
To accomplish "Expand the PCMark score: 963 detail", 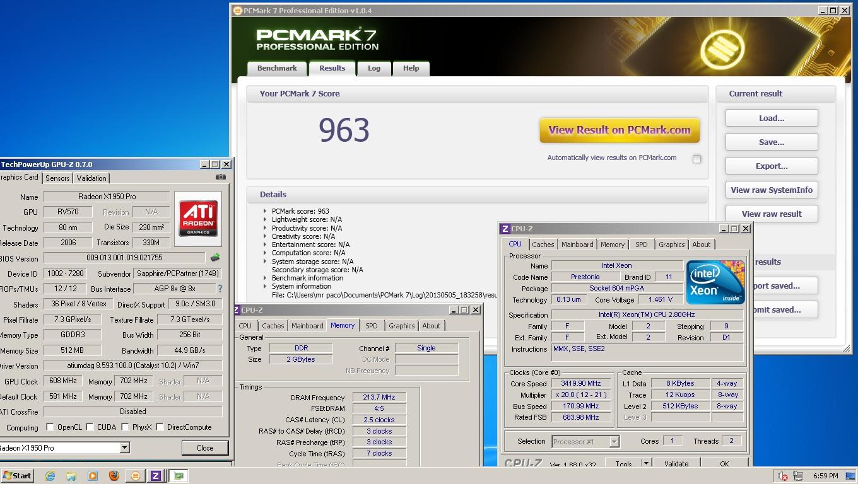I will coord(265,211).
